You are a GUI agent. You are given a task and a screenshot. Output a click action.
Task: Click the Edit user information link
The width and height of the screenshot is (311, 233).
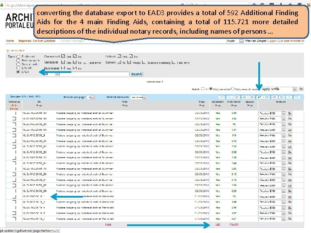tap(292, 41)
